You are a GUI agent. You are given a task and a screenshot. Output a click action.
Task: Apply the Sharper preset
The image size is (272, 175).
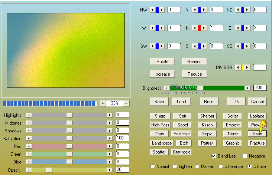(x=207, y=116)
